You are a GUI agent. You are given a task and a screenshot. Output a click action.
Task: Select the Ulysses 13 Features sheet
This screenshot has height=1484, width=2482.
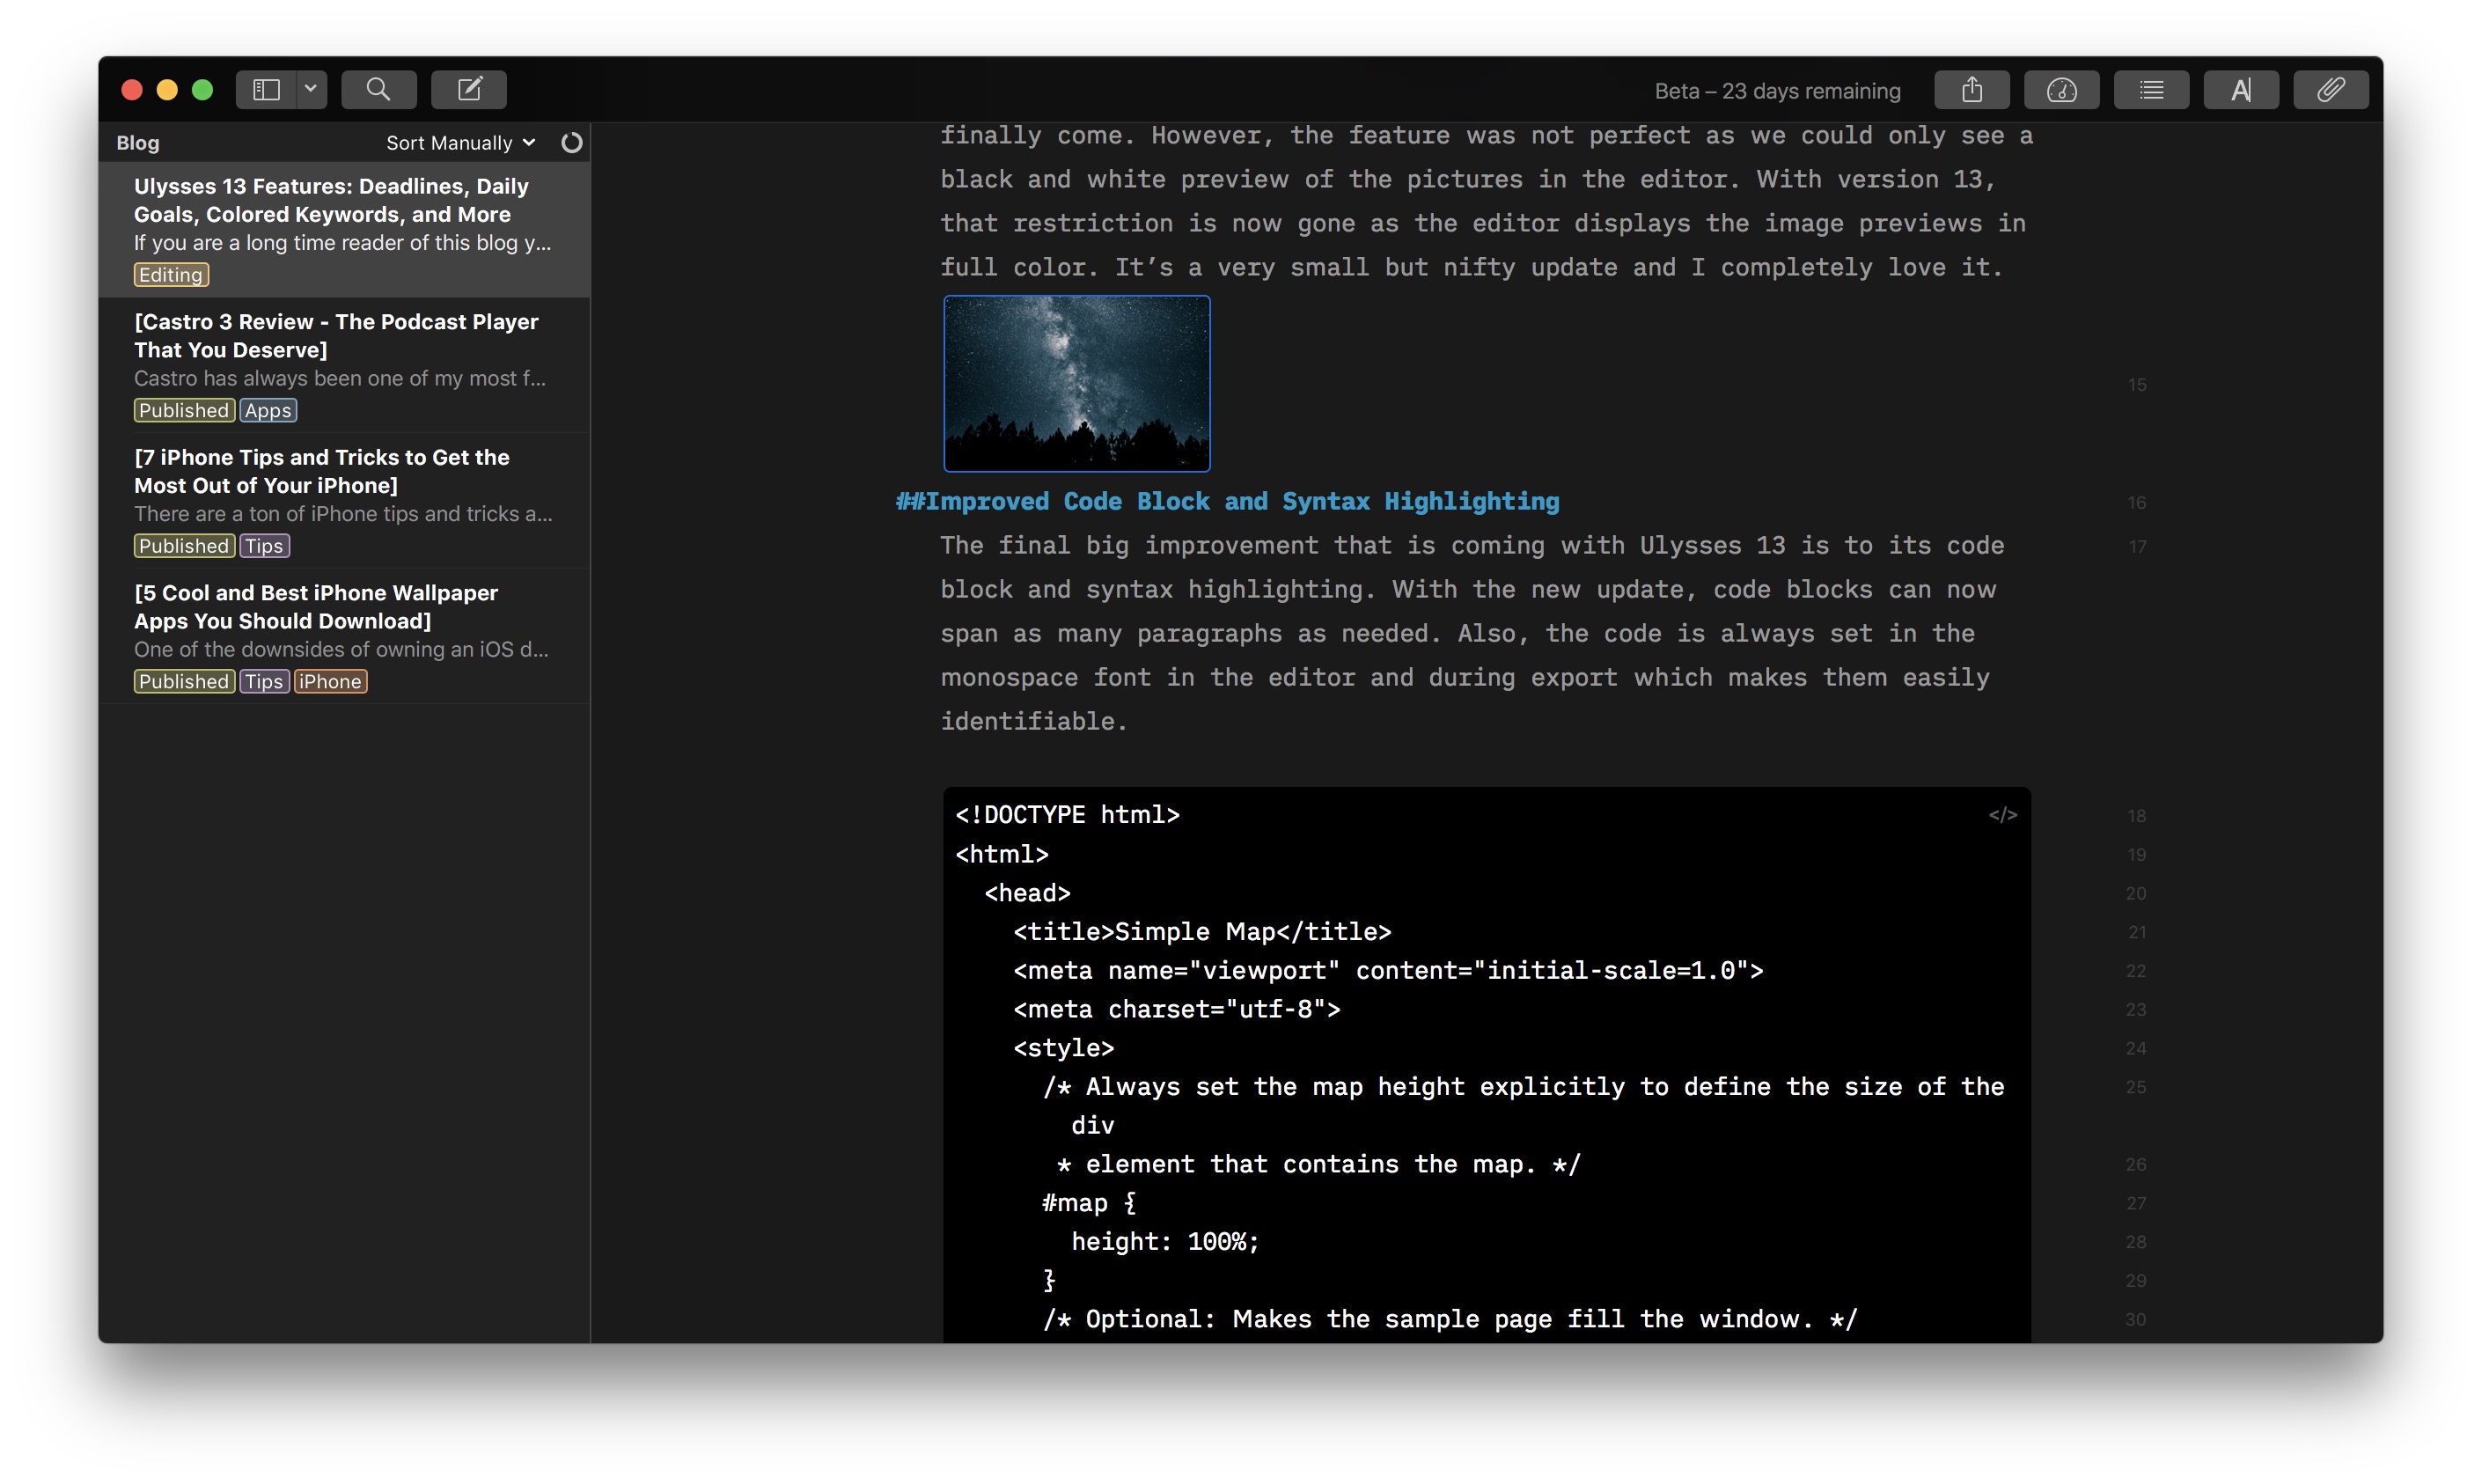(x=344, y=229)
